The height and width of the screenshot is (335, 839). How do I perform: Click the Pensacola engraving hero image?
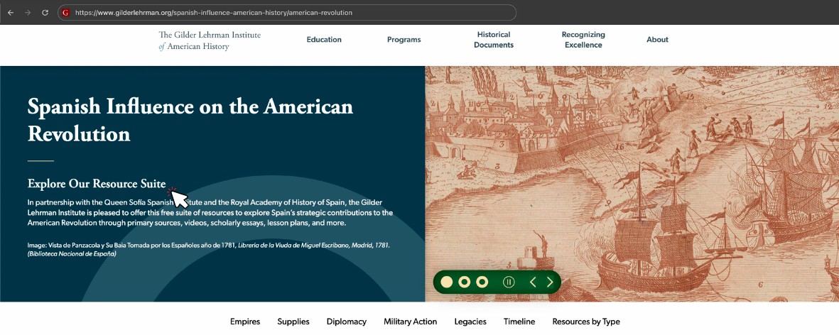point(632,184)
